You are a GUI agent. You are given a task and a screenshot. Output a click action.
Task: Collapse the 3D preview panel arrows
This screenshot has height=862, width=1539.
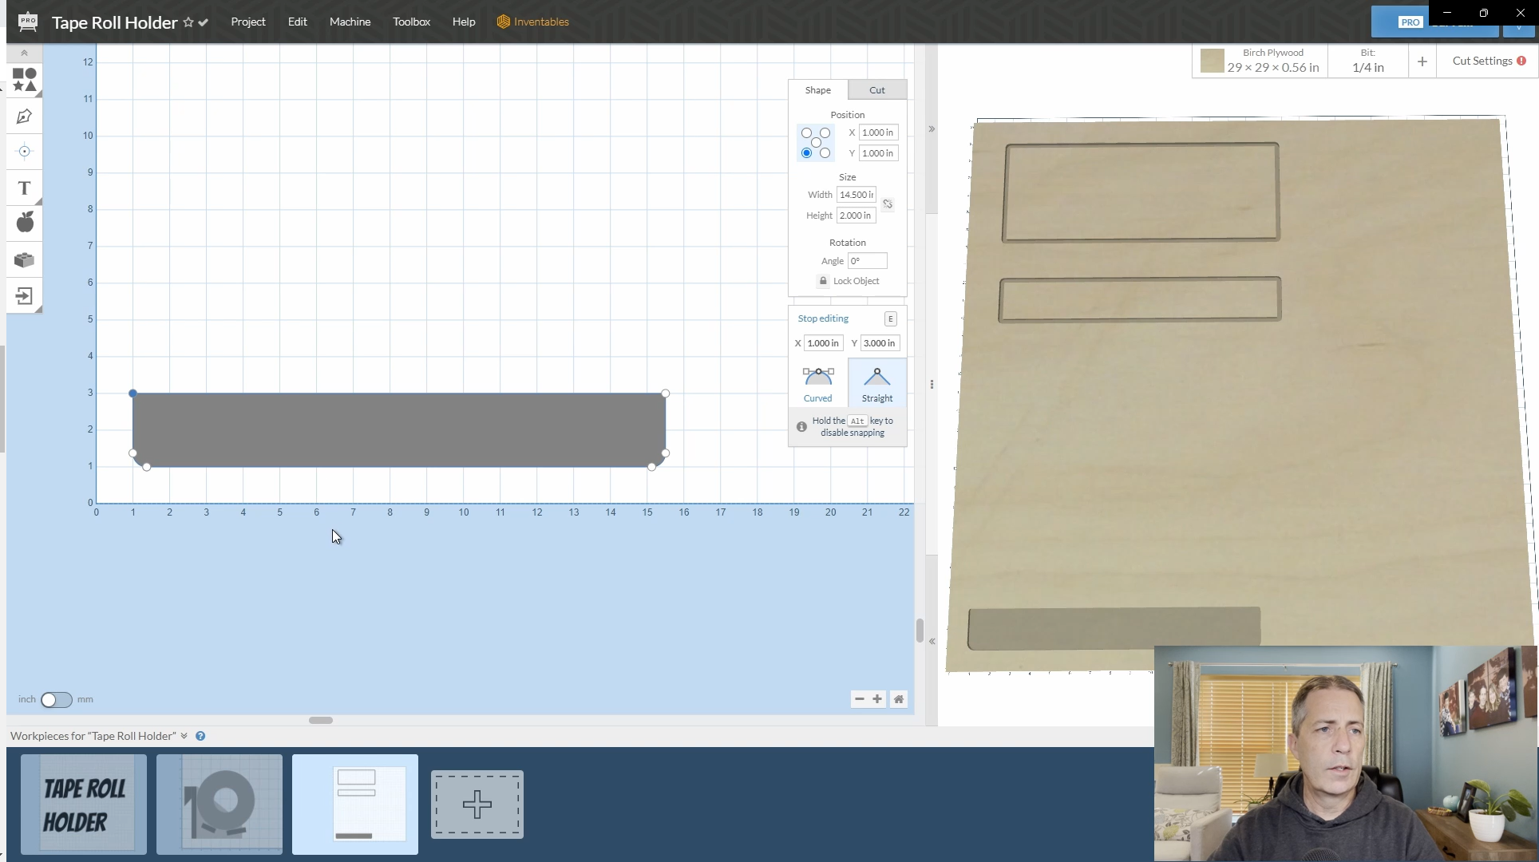[932, 129]
